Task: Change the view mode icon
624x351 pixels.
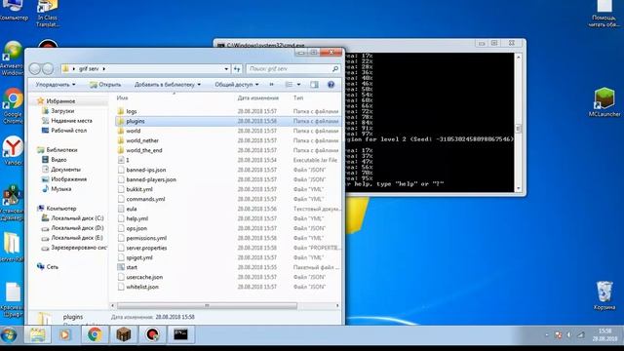Action: click(289, 85)
